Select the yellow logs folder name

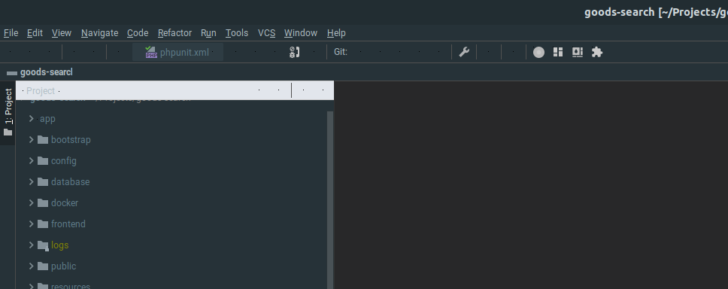(x=59, y=245)
